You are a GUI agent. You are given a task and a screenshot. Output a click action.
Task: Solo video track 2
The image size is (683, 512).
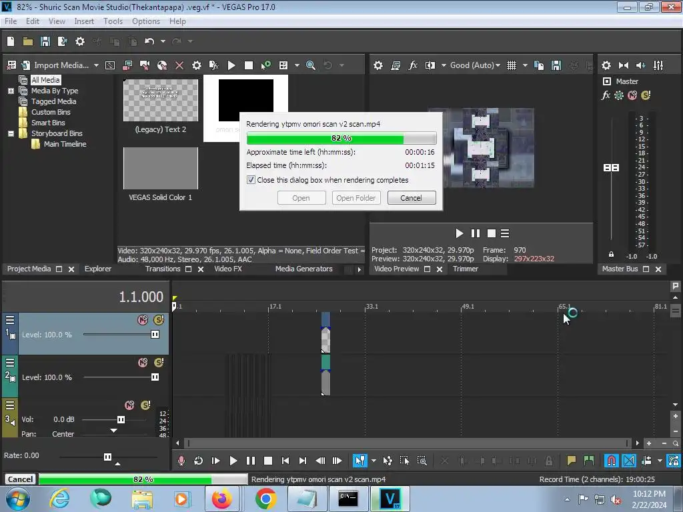(x=159, y=363)
